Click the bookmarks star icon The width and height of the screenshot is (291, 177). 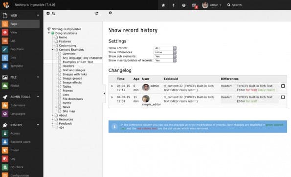[x=163, y=5]
